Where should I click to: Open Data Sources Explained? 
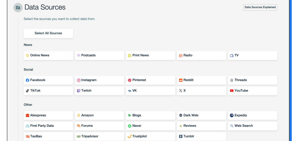coord(260,7)
